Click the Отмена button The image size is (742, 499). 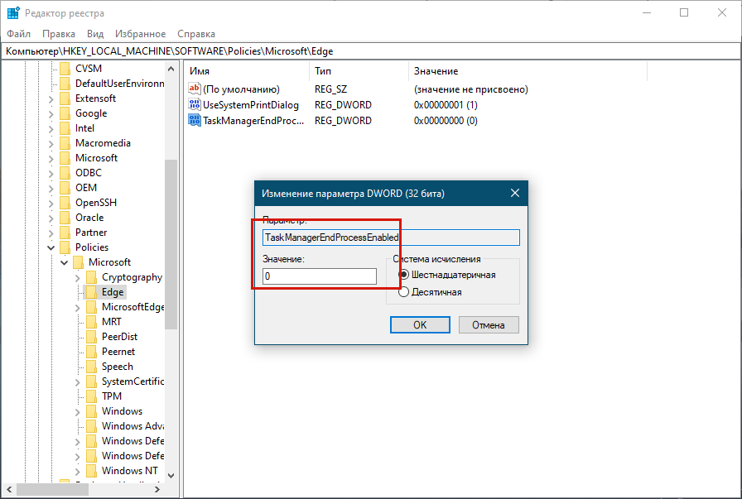tap(489, 325)
